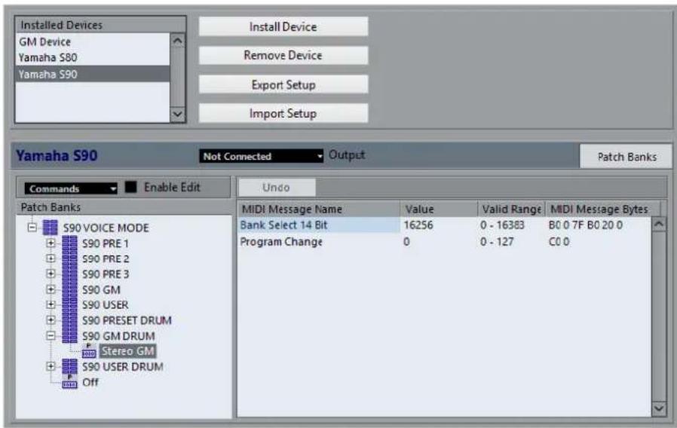Collapse the S90 VOICE MODE tree node
The width and height of the screenshot is (677, 428).
pyautogui.click(x=32, y=227)
